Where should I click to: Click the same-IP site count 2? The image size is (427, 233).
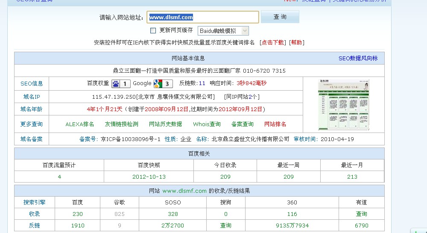point(250,97)
